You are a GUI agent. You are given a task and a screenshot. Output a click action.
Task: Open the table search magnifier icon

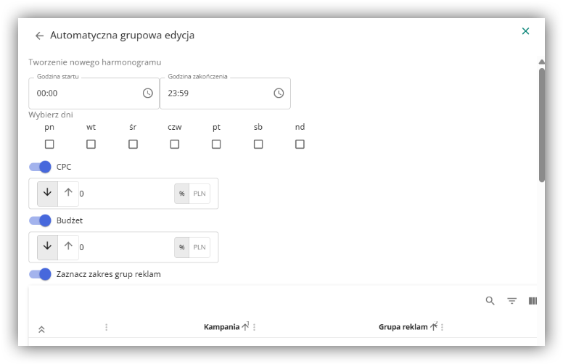point(490,301)
